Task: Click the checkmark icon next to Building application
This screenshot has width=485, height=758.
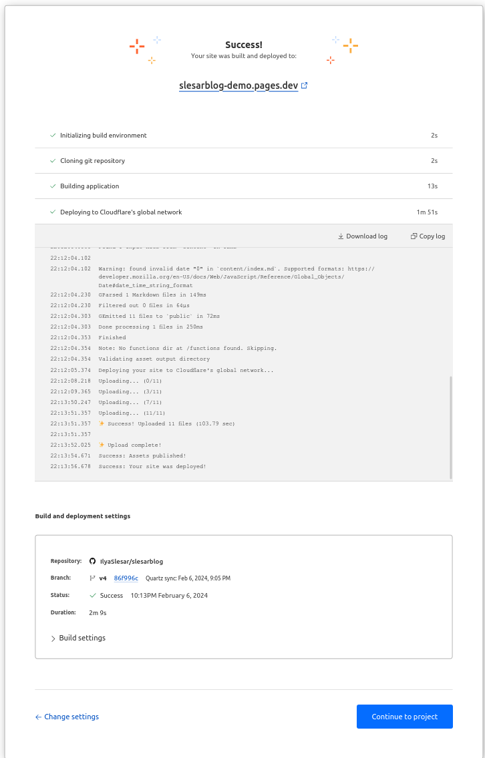Action: (x=53, y=186)
